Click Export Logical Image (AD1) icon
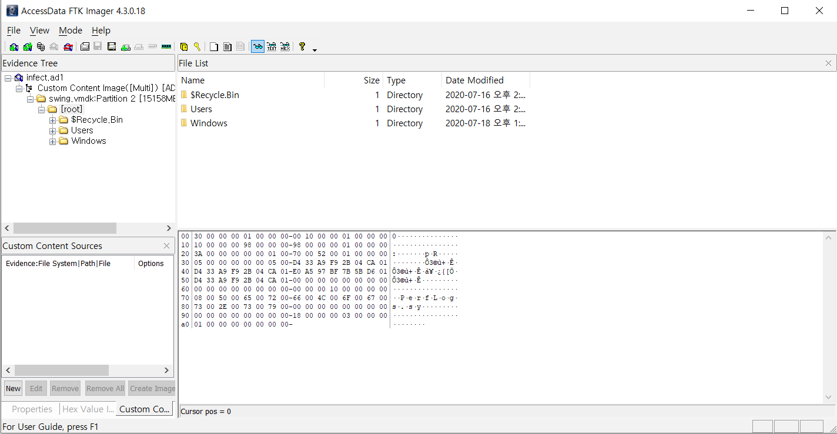Screen dimensions: 837x434 112,46
